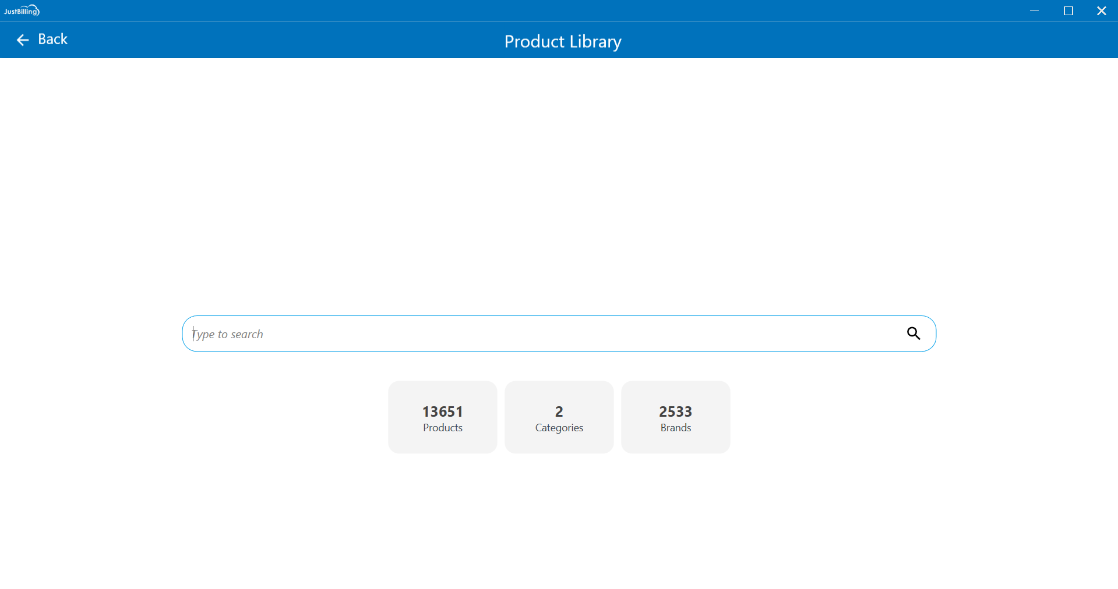Click the magnifying glass search icon
1118x589 pixels.
coord(913,333)
